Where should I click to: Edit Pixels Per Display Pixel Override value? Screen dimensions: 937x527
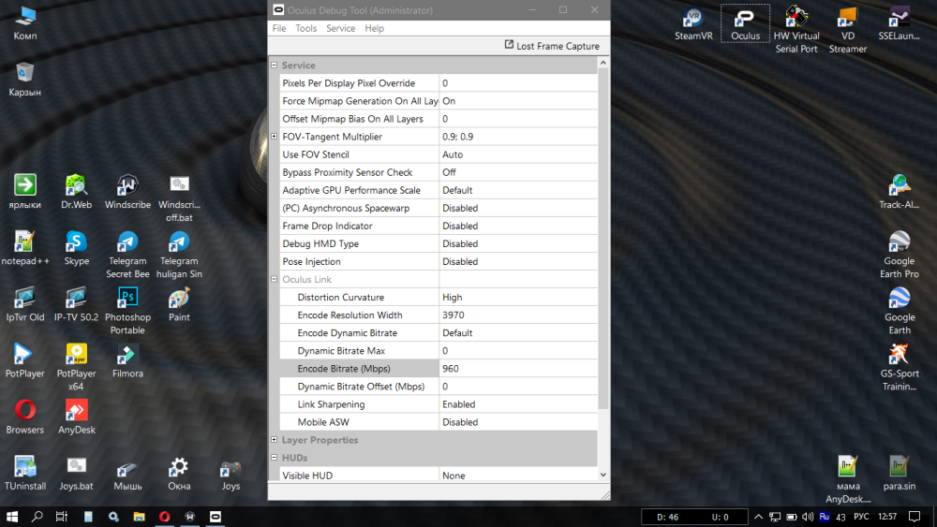coord(518,83)
